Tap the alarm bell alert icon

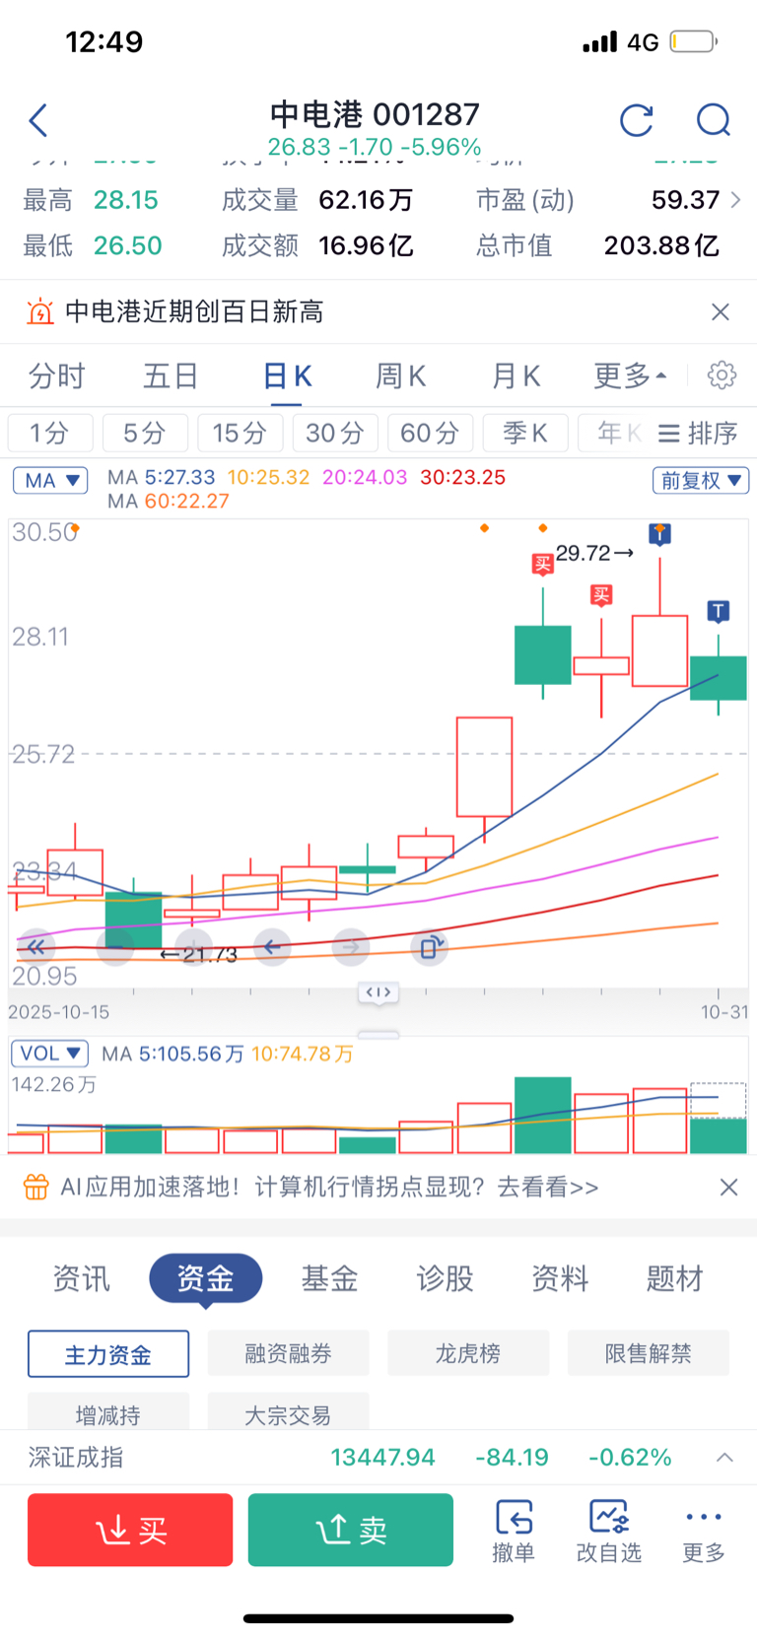click(39, 311)
